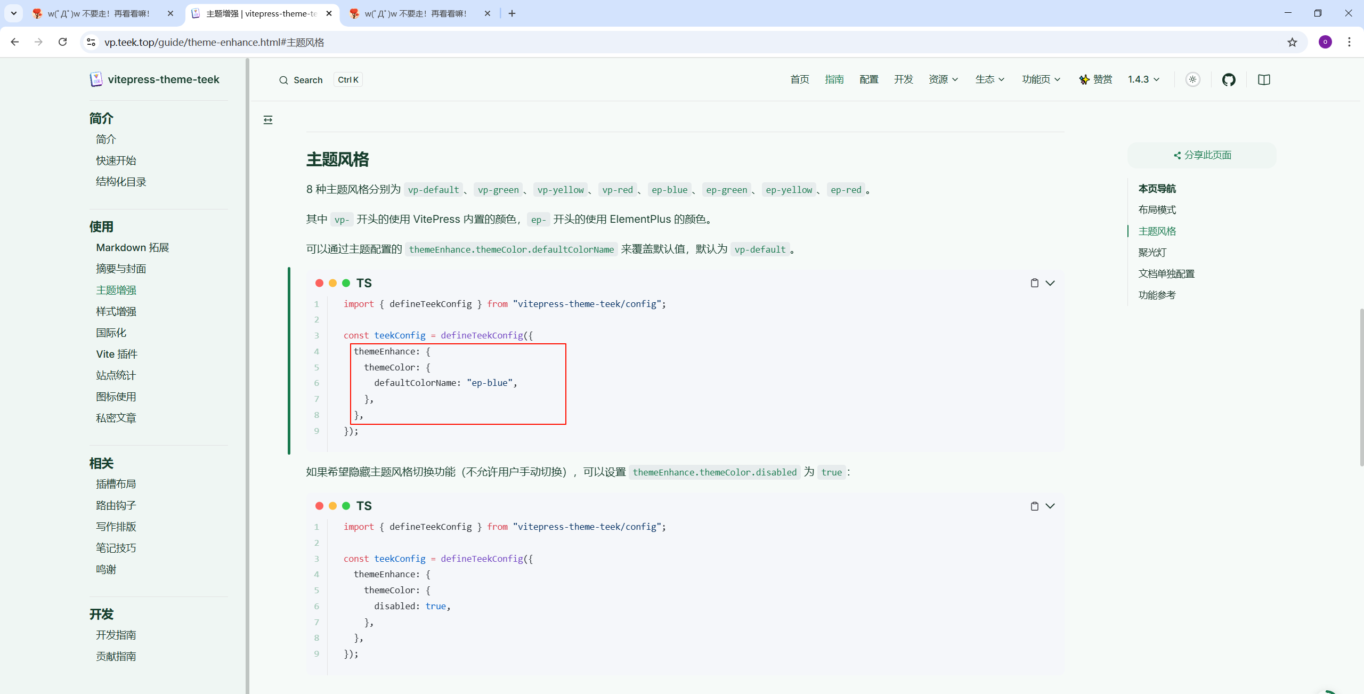Reload the page
The height and width of the screenshot is (694, 1364).
[63, 42]
